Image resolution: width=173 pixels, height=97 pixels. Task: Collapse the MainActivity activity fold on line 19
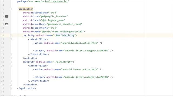pos(11,62)
